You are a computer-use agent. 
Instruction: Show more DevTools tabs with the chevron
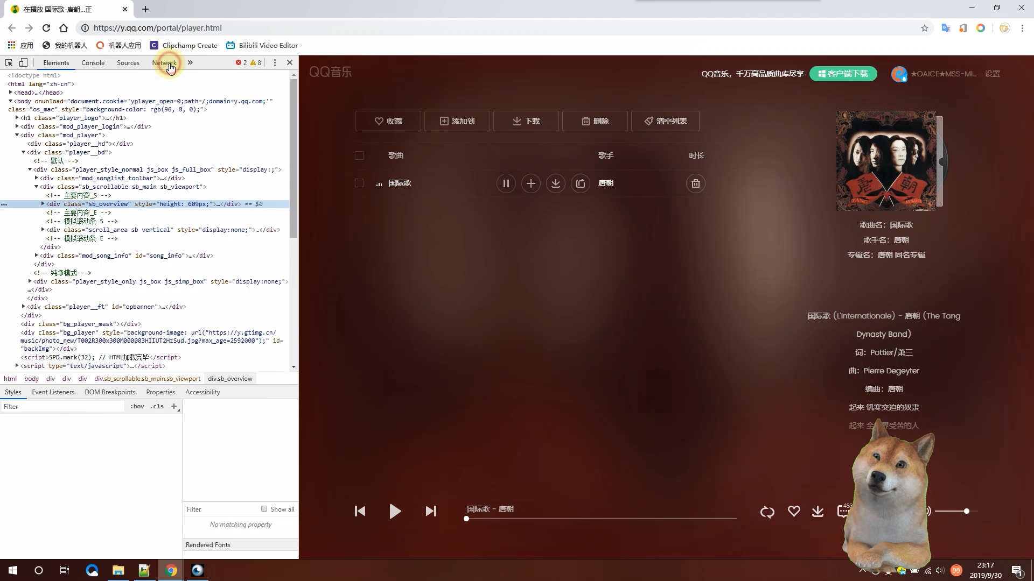click(x=190, y=62)
